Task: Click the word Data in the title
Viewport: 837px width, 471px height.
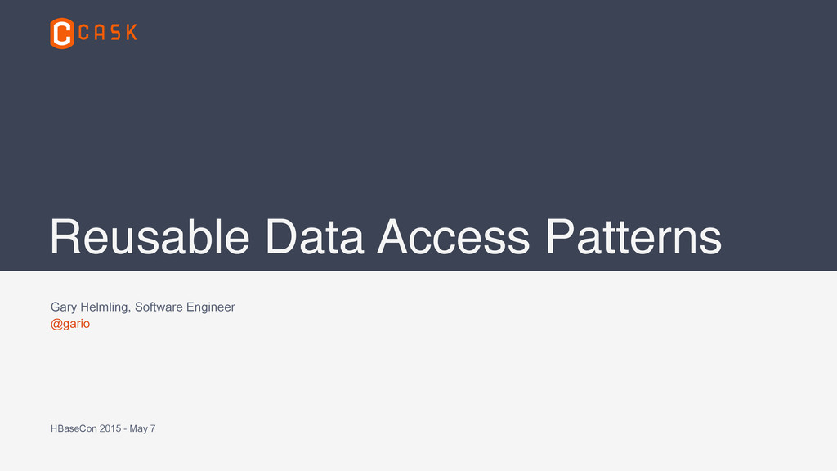Action: [314, 236]
